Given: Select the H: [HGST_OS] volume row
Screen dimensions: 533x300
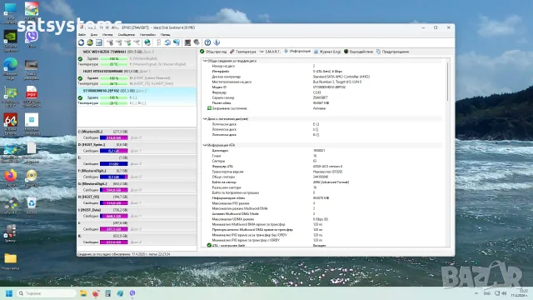Looking at the screenshot, I should 137,200.
